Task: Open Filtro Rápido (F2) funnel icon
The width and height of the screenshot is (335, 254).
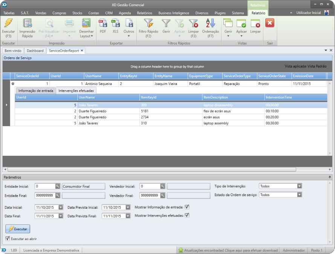Action: 148,23
